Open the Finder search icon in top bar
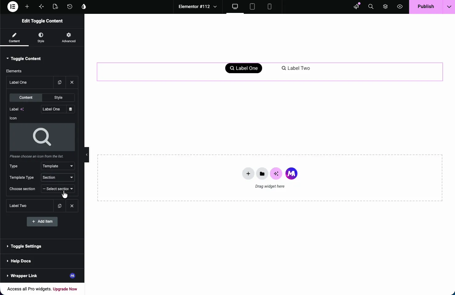 pos(371,6)
